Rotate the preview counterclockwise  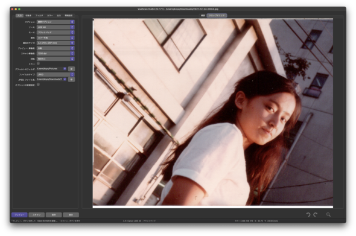tap(308, 214)
